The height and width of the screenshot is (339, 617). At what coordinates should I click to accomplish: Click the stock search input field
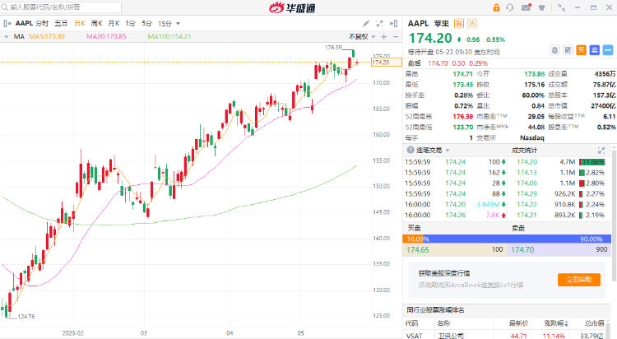click(x=61, y=7)
